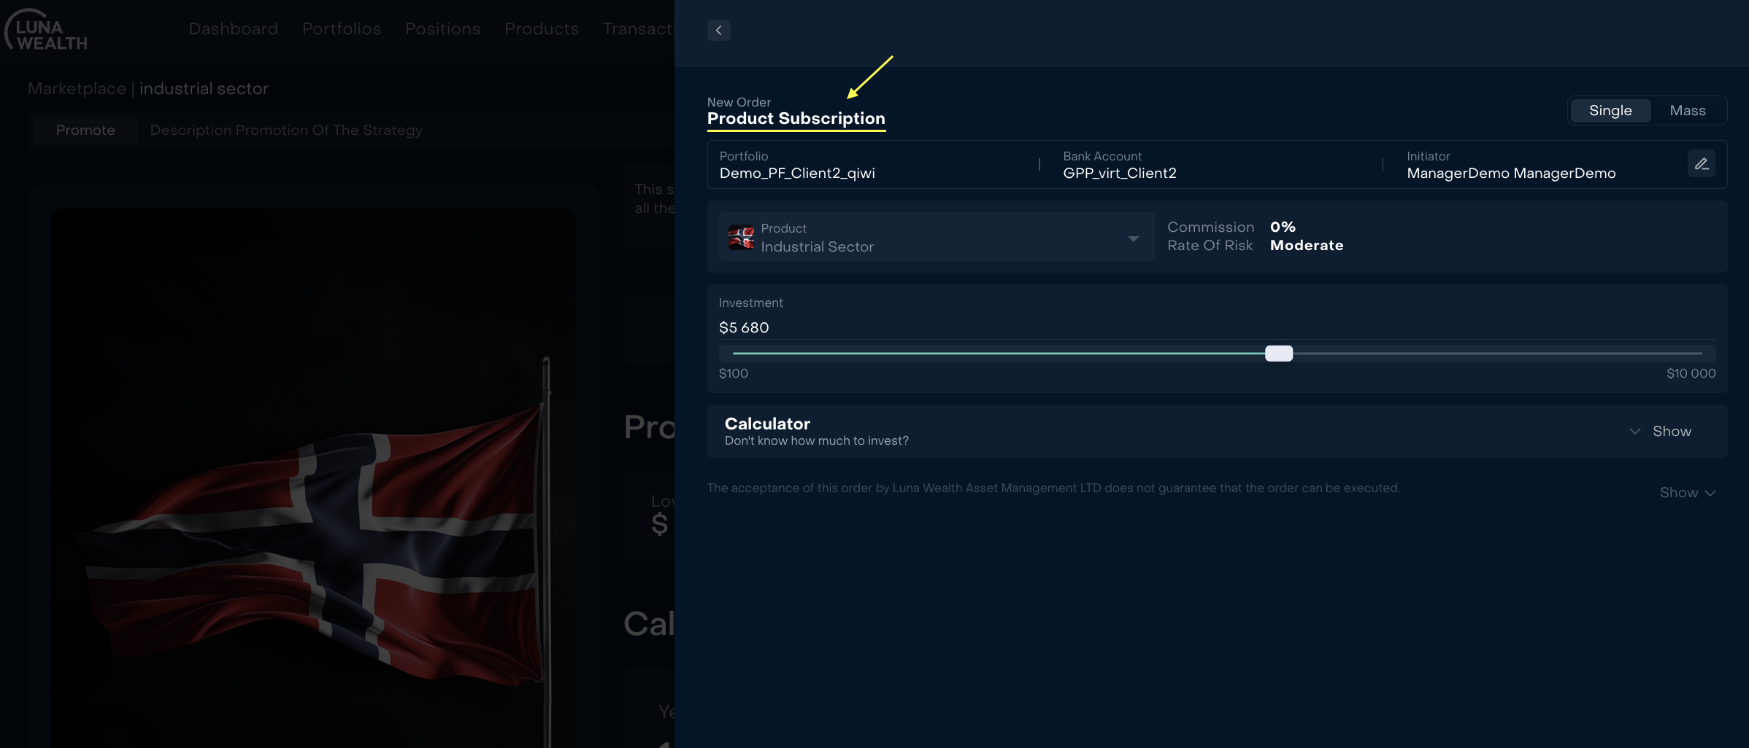Screen dimensions: 1749x748
Task: Click the Industrial Sector flag product icon
Action: pos(741,238)
